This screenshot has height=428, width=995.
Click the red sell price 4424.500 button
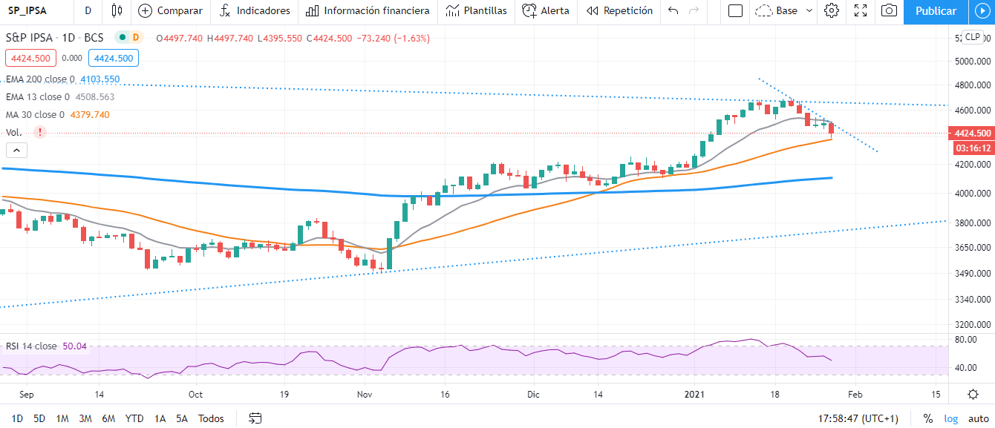30,58
